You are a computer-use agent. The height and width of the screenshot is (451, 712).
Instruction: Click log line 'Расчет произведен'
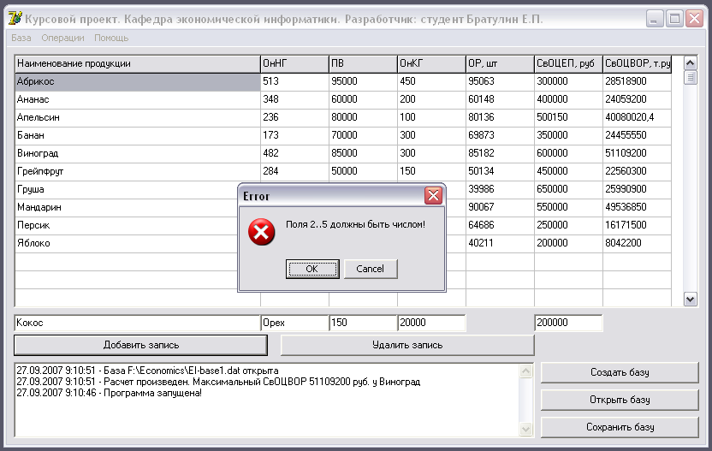pos(218,382)
